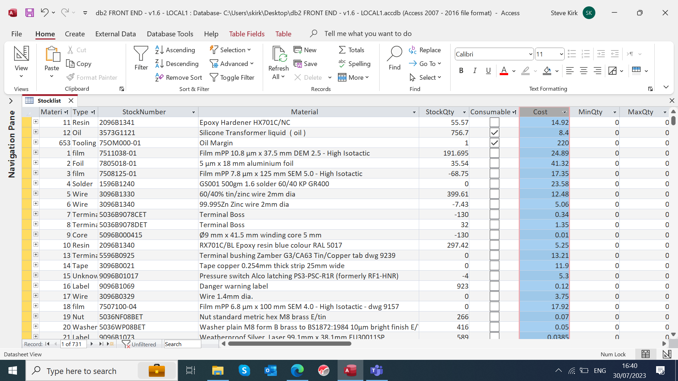Click the horizontal scrollbar thumb

[290, 344]
